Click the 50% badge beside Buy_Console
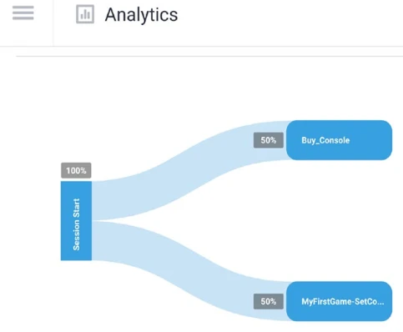Screen dimensions: 403x332 point(269,140)
